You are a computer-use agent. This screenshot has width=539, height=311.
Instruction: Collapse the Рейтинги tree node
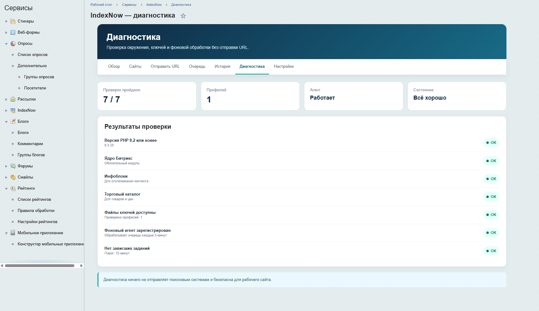[x=6, y=189]
